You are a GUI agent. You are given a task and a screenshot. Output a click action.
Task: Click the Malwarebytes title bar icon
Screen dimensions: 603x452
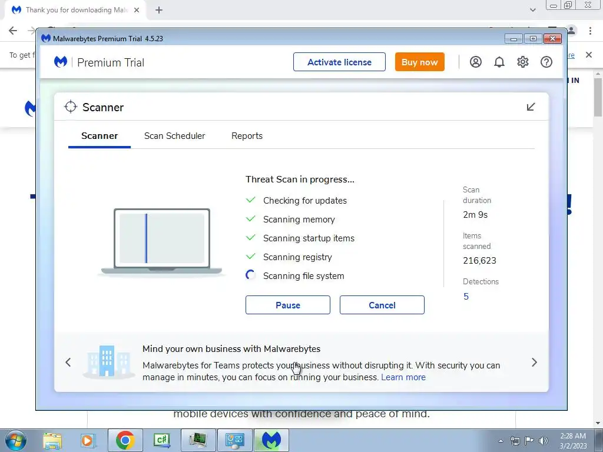pyautogui.click(x=46, y=38)
